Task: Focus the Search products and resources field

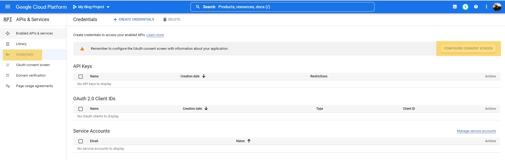Action: (282, 7)
